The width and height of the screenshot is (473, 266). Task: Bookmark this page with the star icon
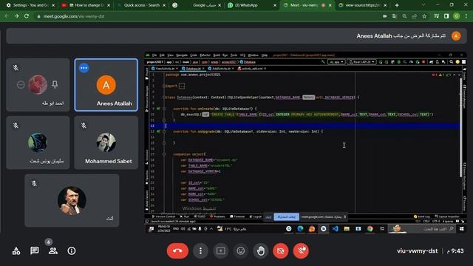(x=424, y=16)
